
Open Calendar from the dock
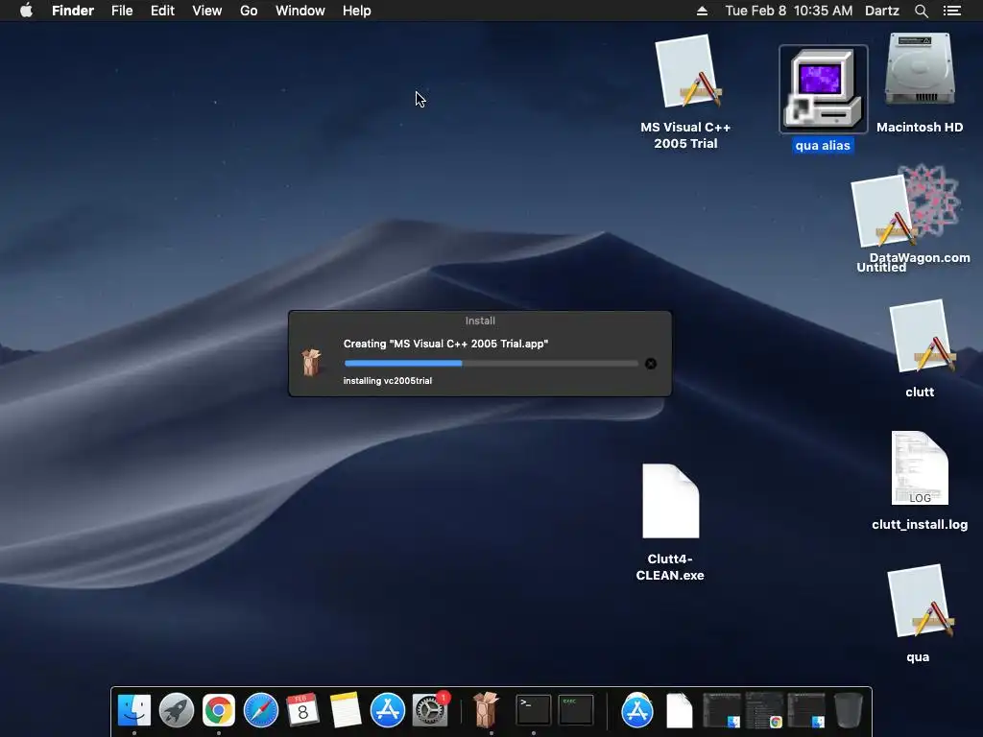coord(302,711)
